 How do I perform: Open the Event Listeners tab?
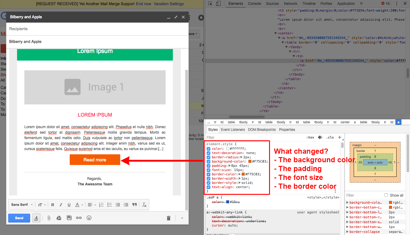[x=233, y=130]
